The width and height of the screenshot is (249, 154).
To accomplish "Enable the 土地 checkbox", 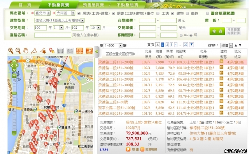I will tap(158, 14).
